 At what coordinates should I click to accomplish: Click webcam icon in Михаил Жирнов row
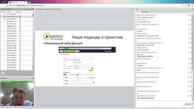17,16
